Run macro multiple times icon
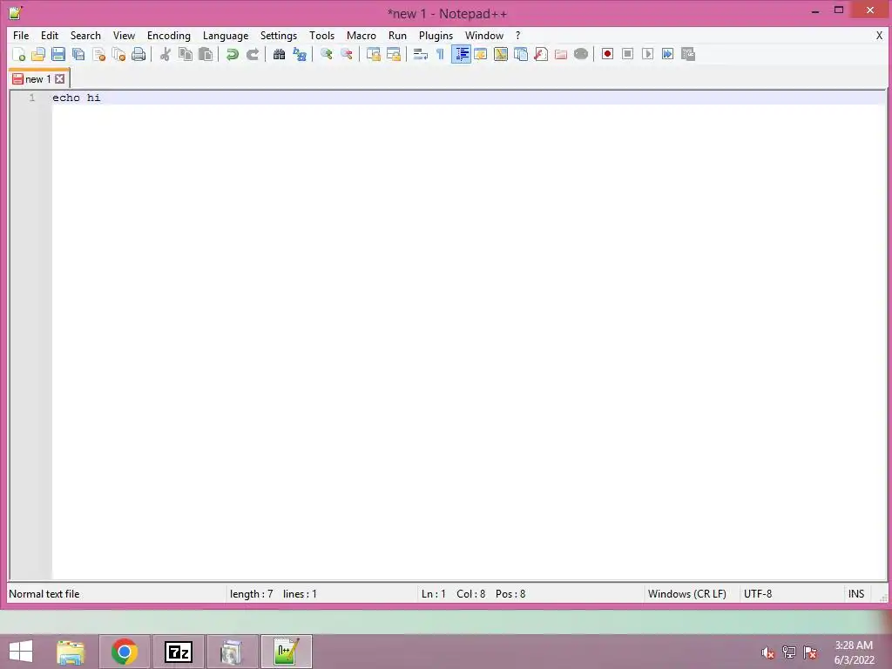892x669 pixels. [667, 54]
